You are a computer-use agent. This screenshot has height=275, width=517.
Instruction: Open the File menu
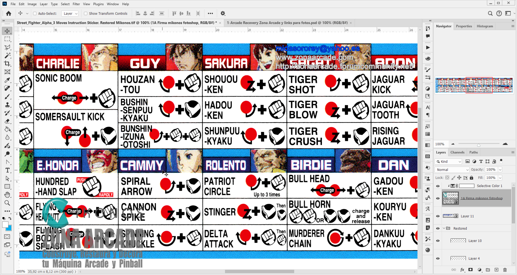(x=13, y=4)
